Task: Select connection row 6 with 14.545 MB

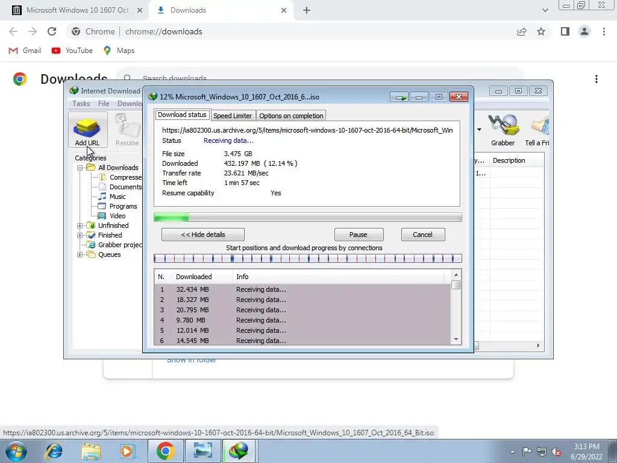Action: point(303,341)
